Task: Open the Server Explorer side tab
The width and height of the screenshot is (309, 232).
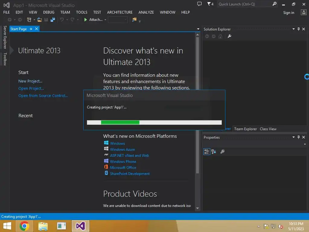Action: (x=5, y=37)
